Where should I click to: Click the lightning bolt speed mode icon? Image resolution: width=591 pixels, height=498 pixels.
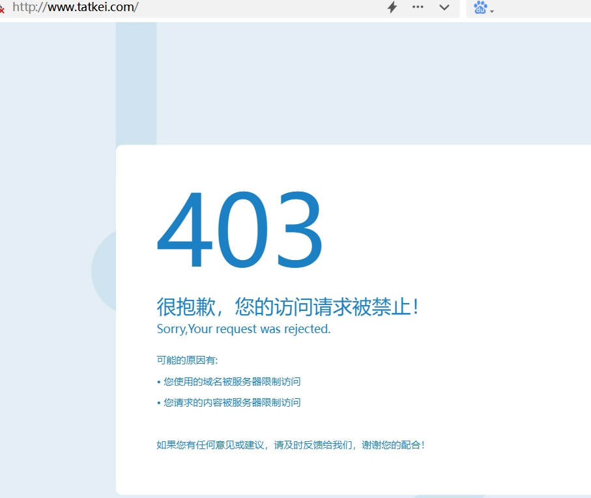coord(392,7)
